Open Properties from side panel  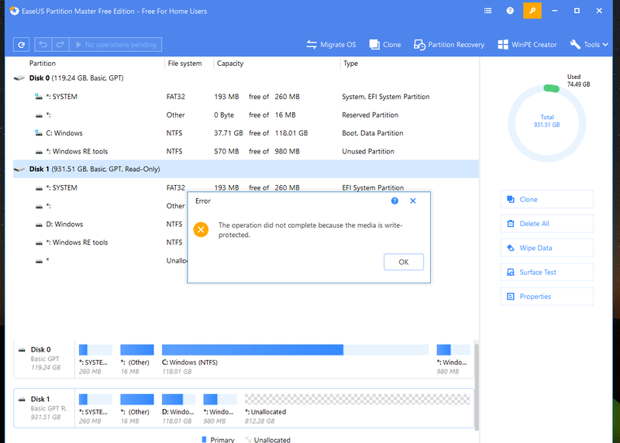547,297
